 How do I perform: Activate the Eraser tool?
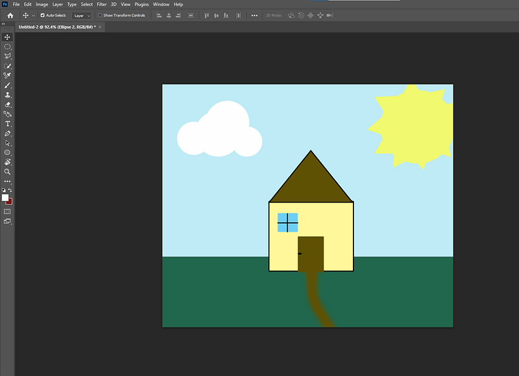pyautogui.click(x=7, y=104)
